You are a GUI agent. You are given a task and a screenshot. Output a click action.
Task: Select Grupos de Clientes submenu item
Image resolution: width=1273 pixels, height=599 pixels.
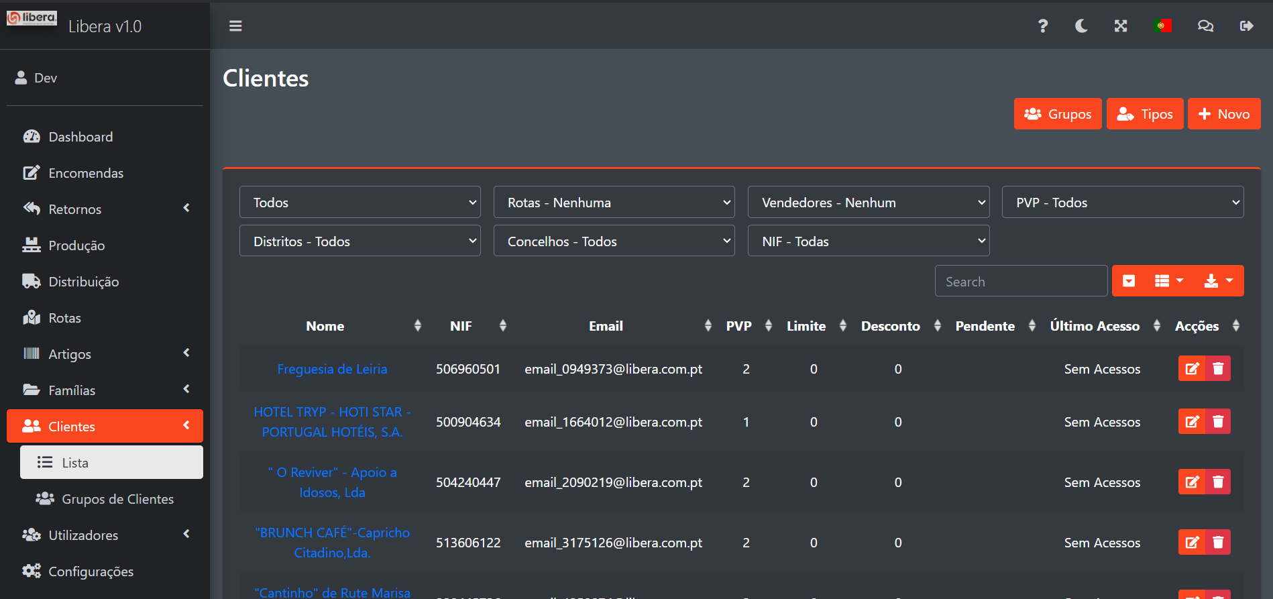tap(117, 499)
